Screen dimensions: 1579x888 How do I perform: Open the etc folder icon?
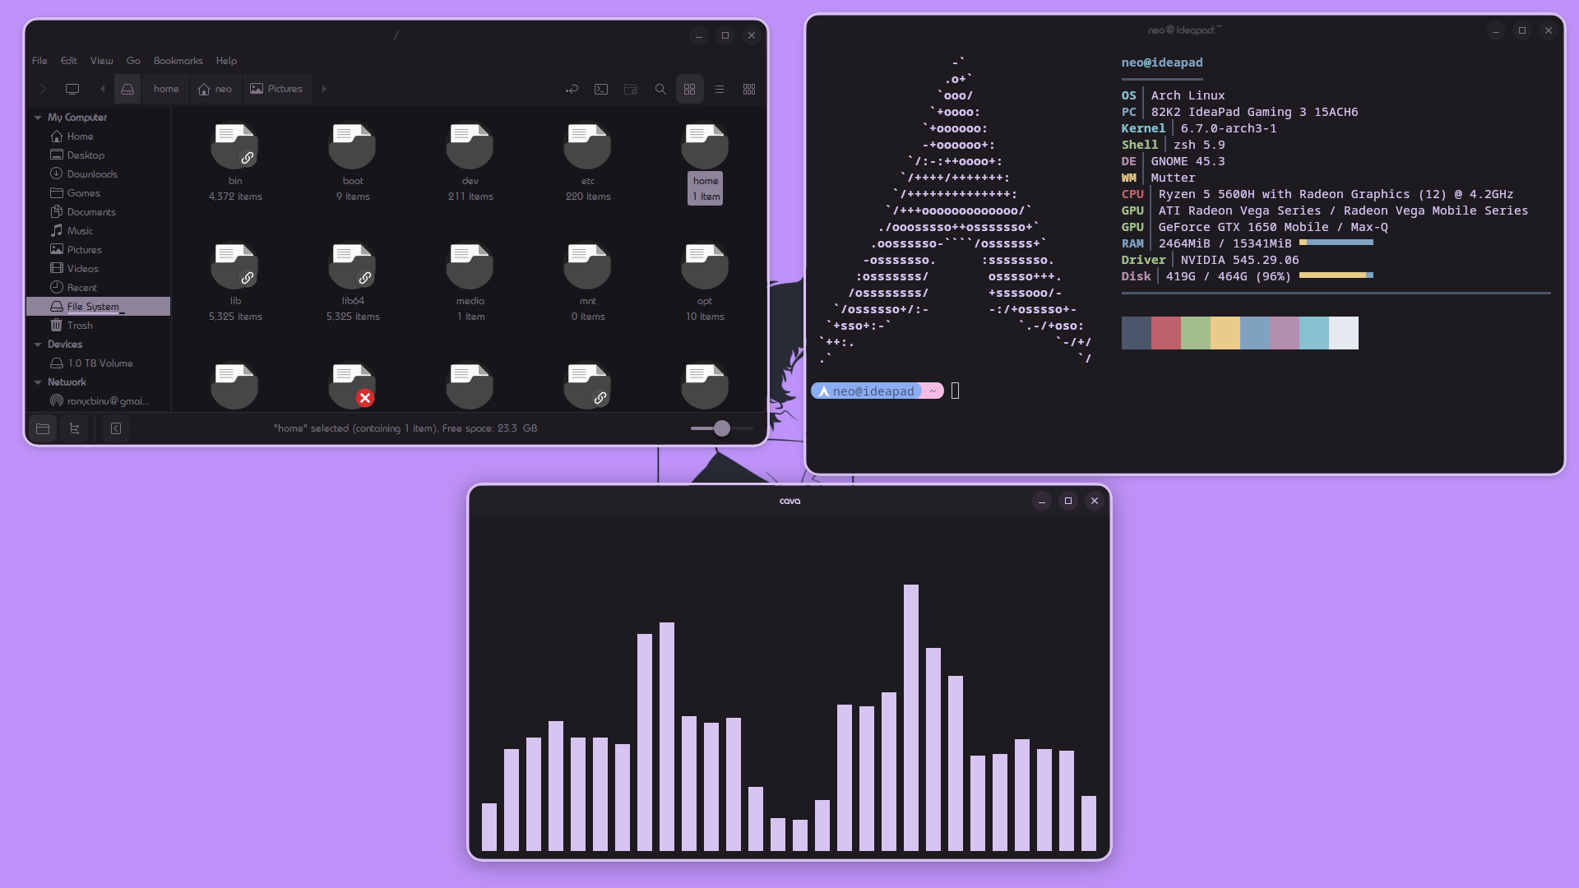(x=587, y=146)
